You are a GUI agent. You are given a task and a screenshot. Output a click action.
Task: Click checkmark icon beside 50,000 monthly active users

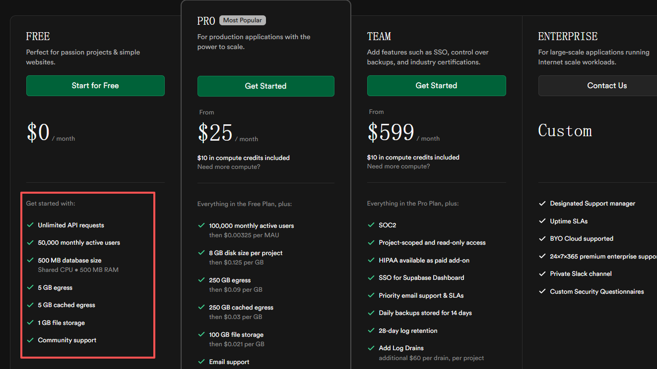point(31,243)
